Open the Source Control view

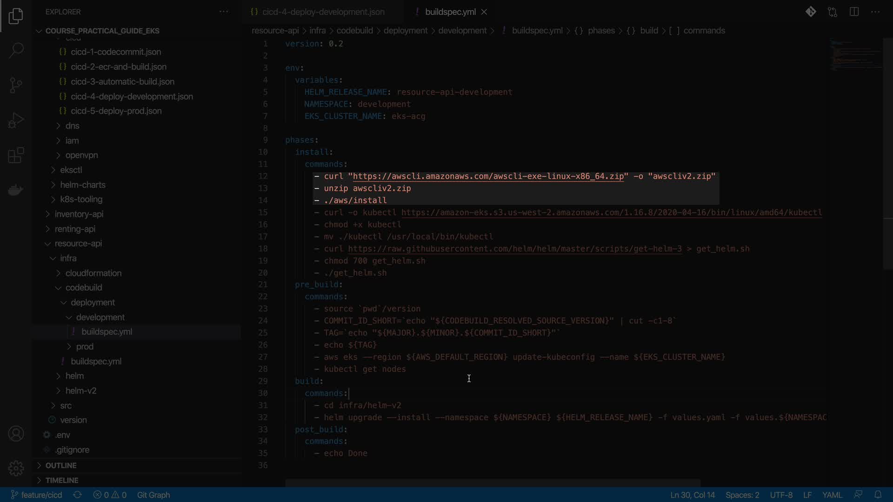click(x=16, y=85)
